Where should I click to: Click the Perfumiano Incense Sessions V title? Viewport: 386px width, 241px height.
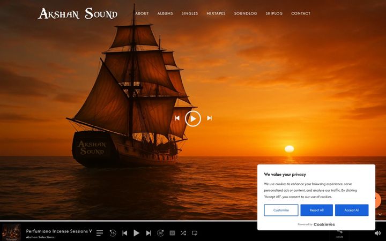pyautogui.click(x=59, y=231)
